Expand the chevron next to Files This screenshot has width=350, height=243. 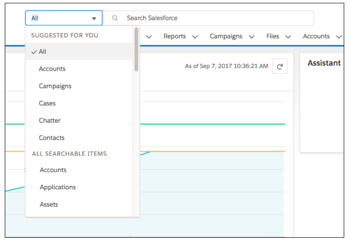pos(288,36)
